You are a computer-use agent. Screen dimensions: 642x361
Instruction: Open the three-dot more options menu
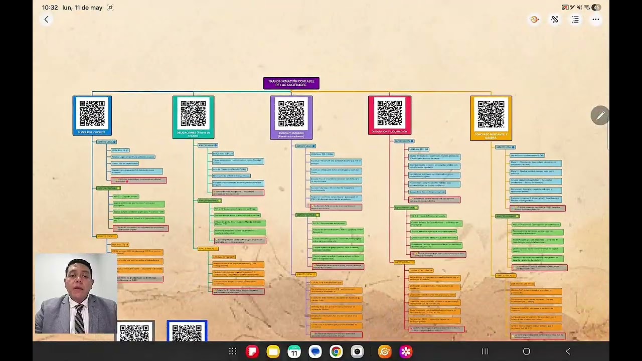tap(596, 20)
